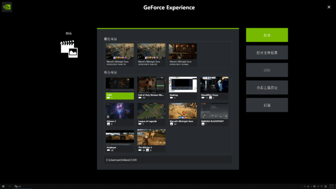Open the Windows Start menu
Viewport: 336px width, 189px height.
click(x=3, y=186)
